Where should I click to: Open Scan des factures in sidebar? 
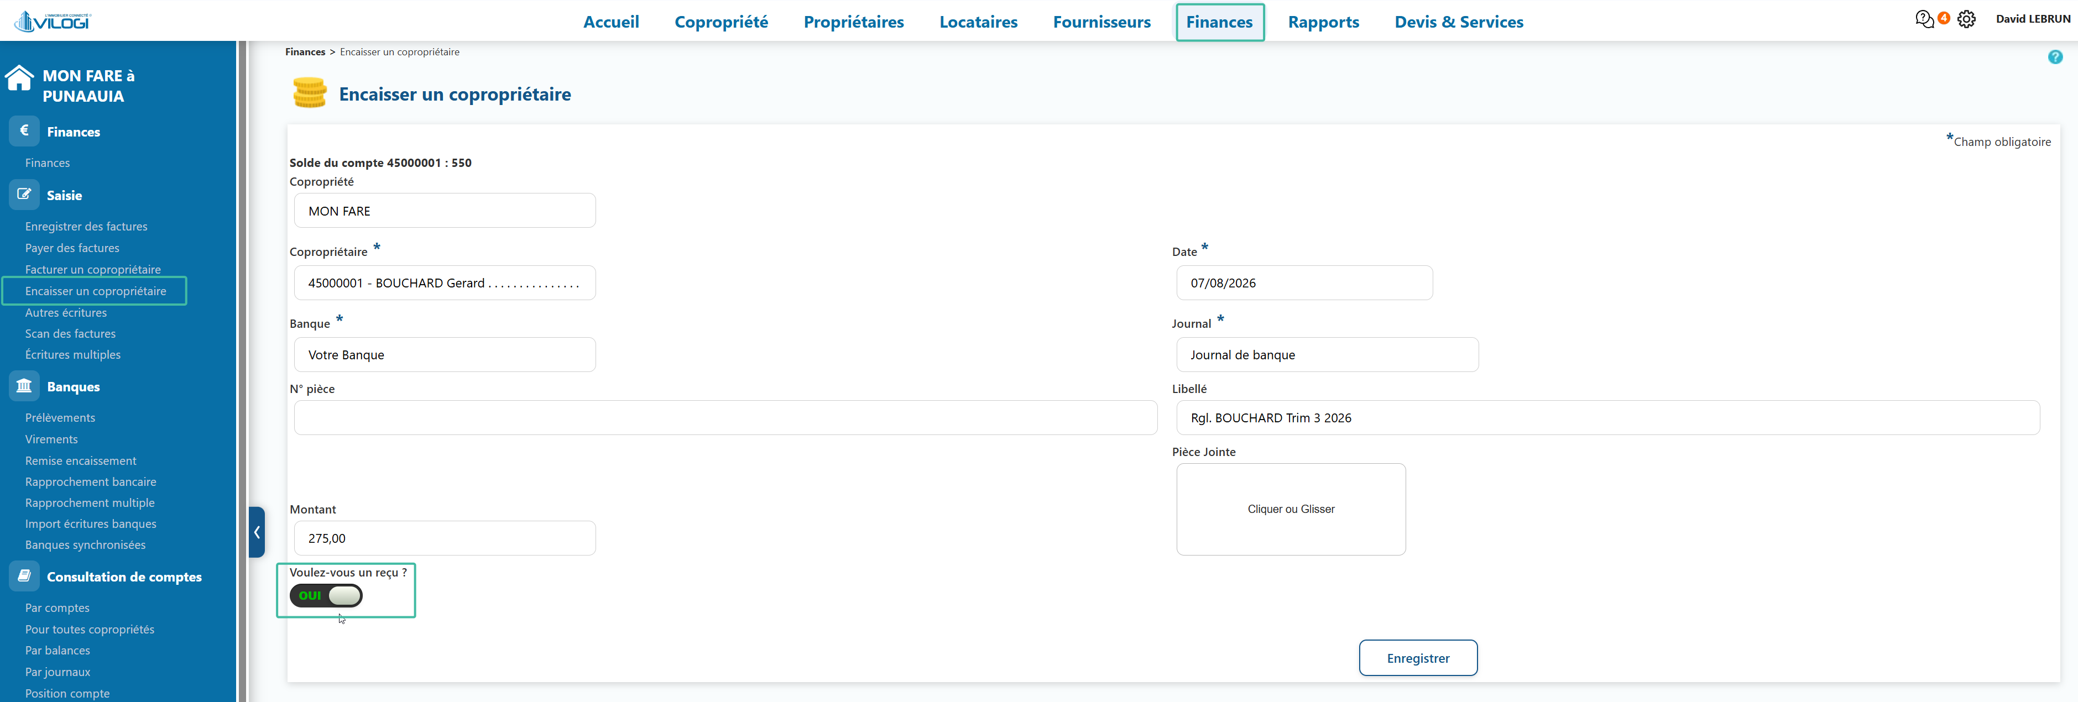tap(70, 334)
